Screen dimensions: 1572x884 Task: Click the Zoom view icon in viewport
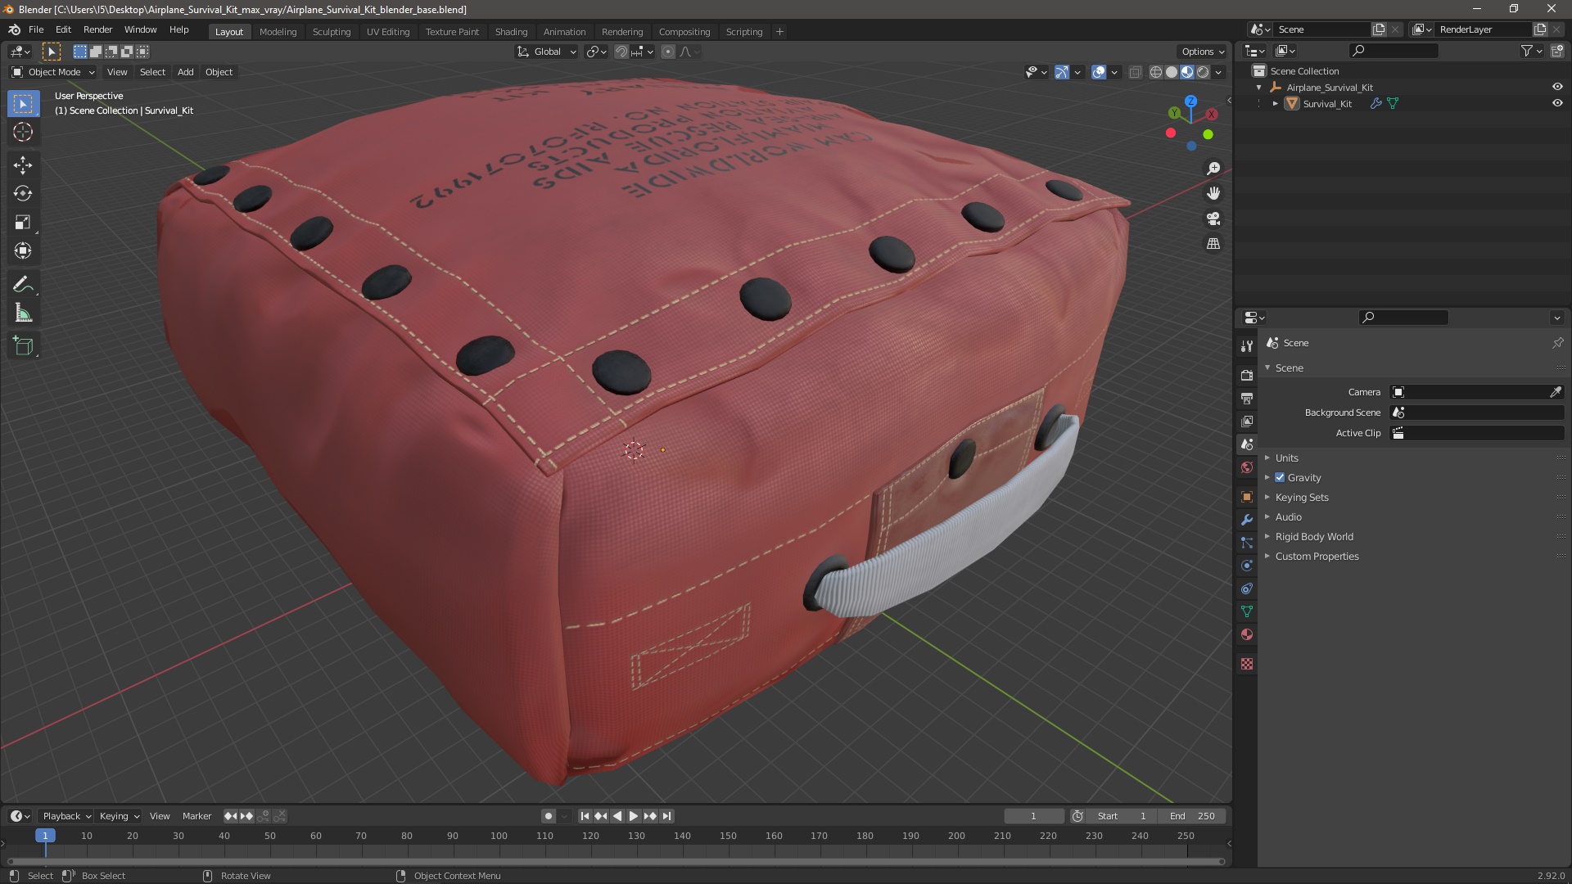(1213, 168)
